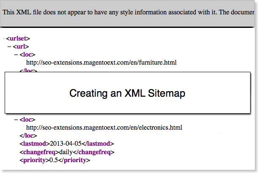Click the closing priority tag
This screenshot has width=259, height=174.
[x=74, y=160]
